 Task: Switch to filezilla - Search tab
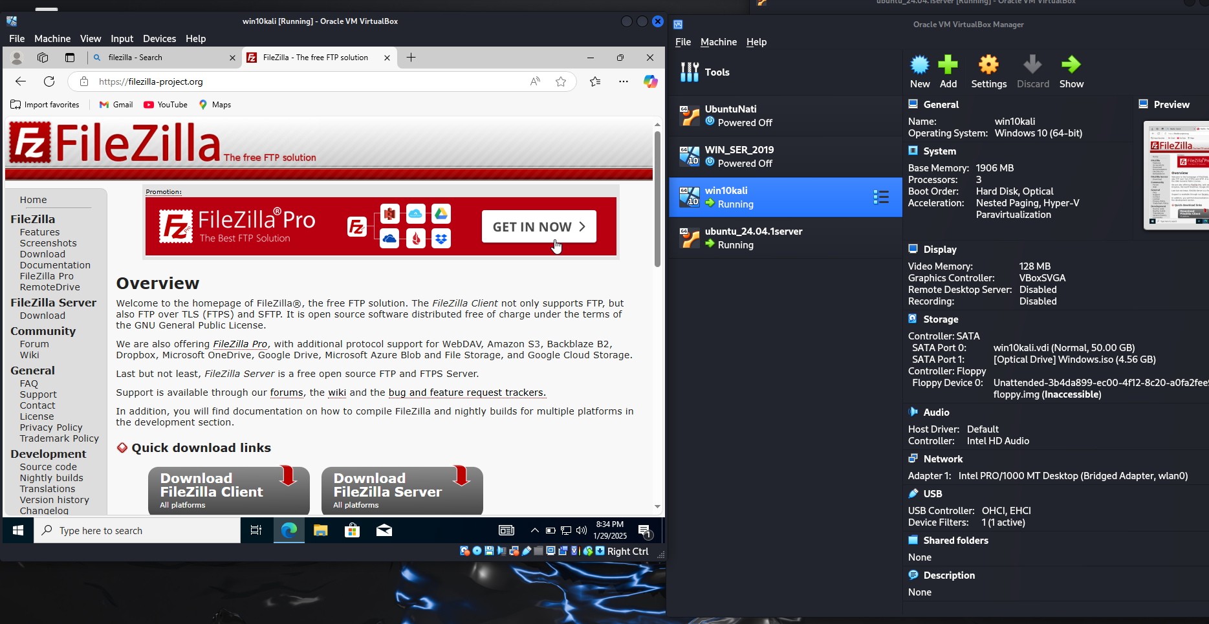point(164,58)
